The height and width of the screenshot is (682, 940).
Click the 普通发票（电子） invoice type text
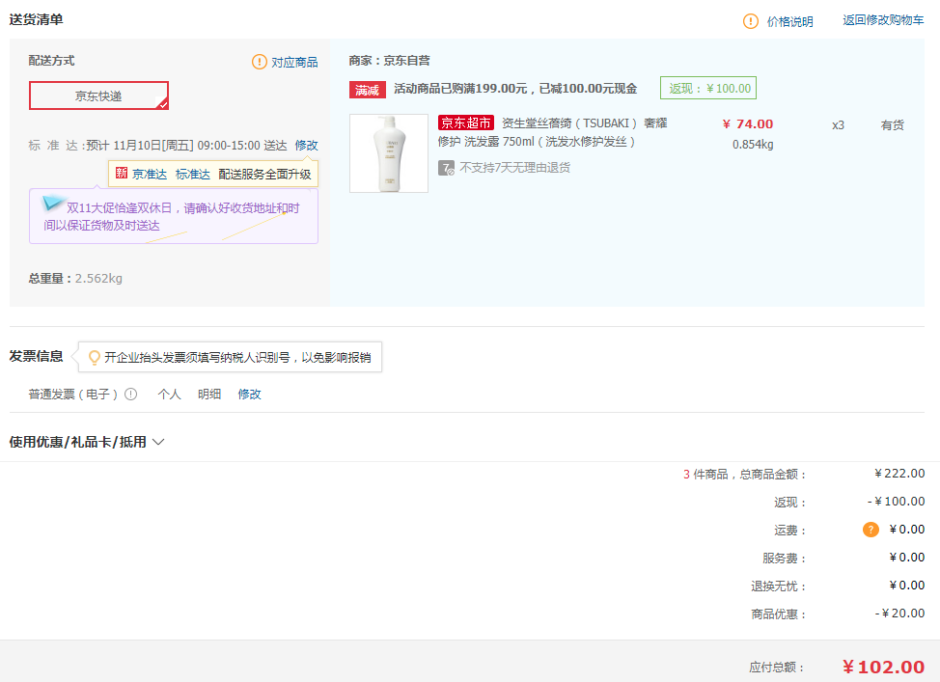(72, 395)
